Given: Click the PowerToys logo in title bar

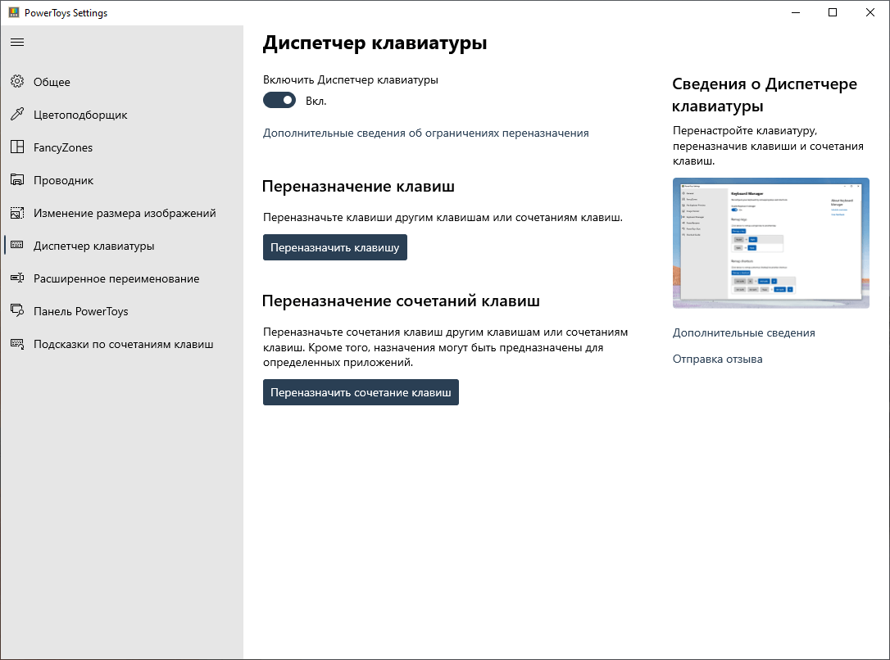Looking at the screenshot, I should click(x=14, y=12).
